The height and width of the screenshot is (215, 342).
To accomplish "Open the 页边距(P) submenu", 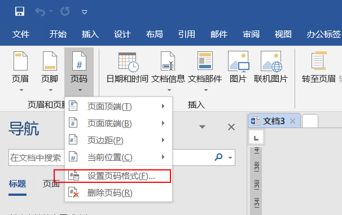I will coord(119,140).
